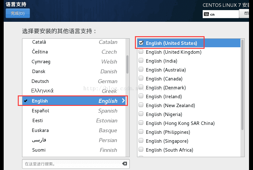Viewport: 253px width, 170px height.
Task: Click the keyboard layout icon next to cn
Action: tap(206, 14)
